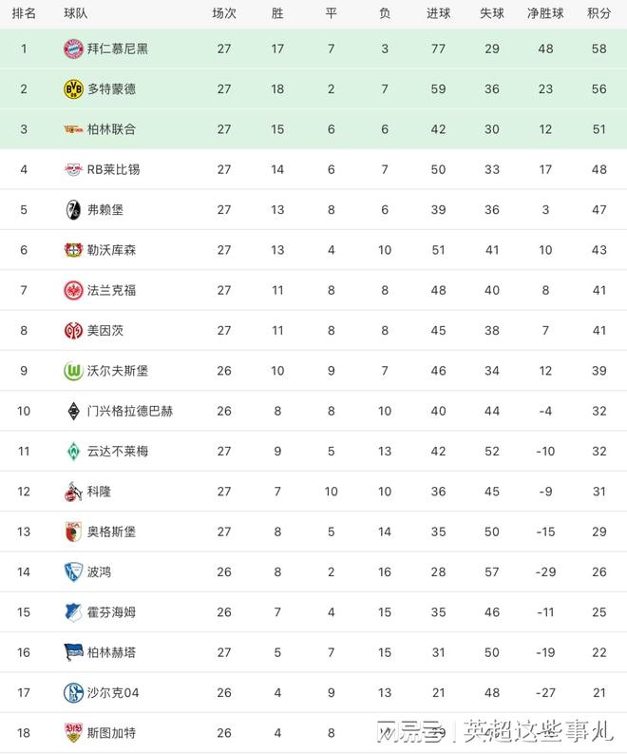
Task: Sort by the 积分 column header
Action: coord(598,13)
